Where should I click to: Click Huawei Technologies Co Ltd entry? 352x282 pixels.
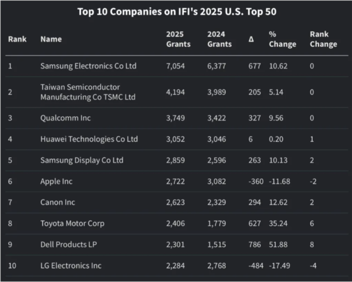89,140
